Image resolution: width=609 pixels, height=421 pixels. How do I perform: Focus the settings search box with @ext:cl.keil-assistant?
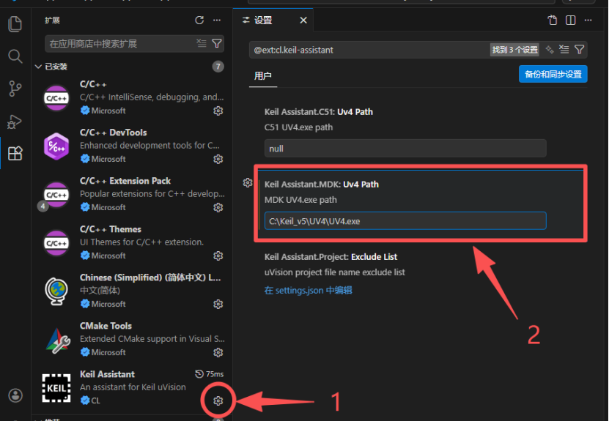pyautogui.click(x=369, y=50)
